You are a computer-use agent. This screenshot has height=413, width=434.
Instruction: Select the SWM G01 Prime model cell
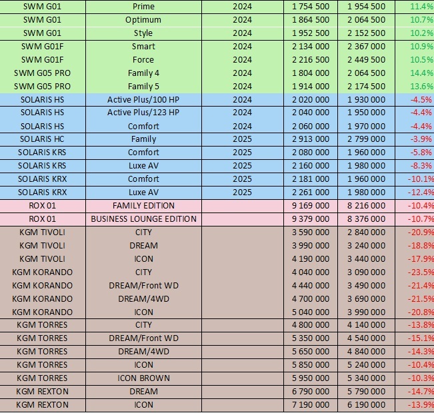coord(43,7)
